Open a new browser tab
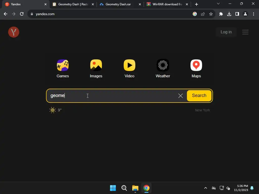Viewport: 259px width, 194px height. pyautogui.click(x=196, y=4)
